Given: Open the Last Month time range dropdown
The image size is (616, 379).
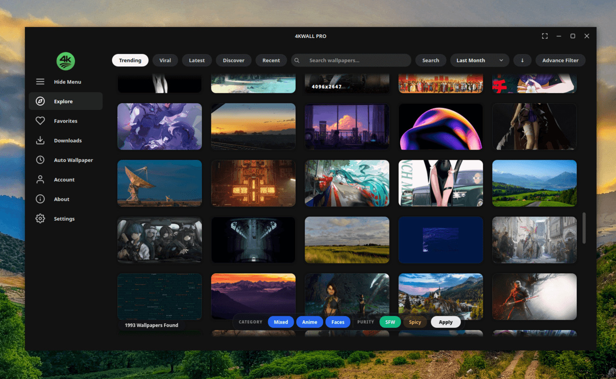Looking at the screenshot, I should tap(480, 60).
